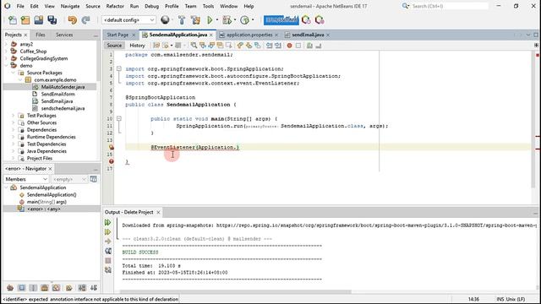Toggle Show Non-Public Members in Navigator
Viewport: 541px width, 304px height.
(x=45, y=288)
